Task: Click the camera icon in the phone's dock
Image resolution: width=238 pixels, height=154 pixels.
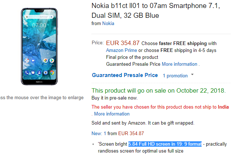Action: point(46,72)
